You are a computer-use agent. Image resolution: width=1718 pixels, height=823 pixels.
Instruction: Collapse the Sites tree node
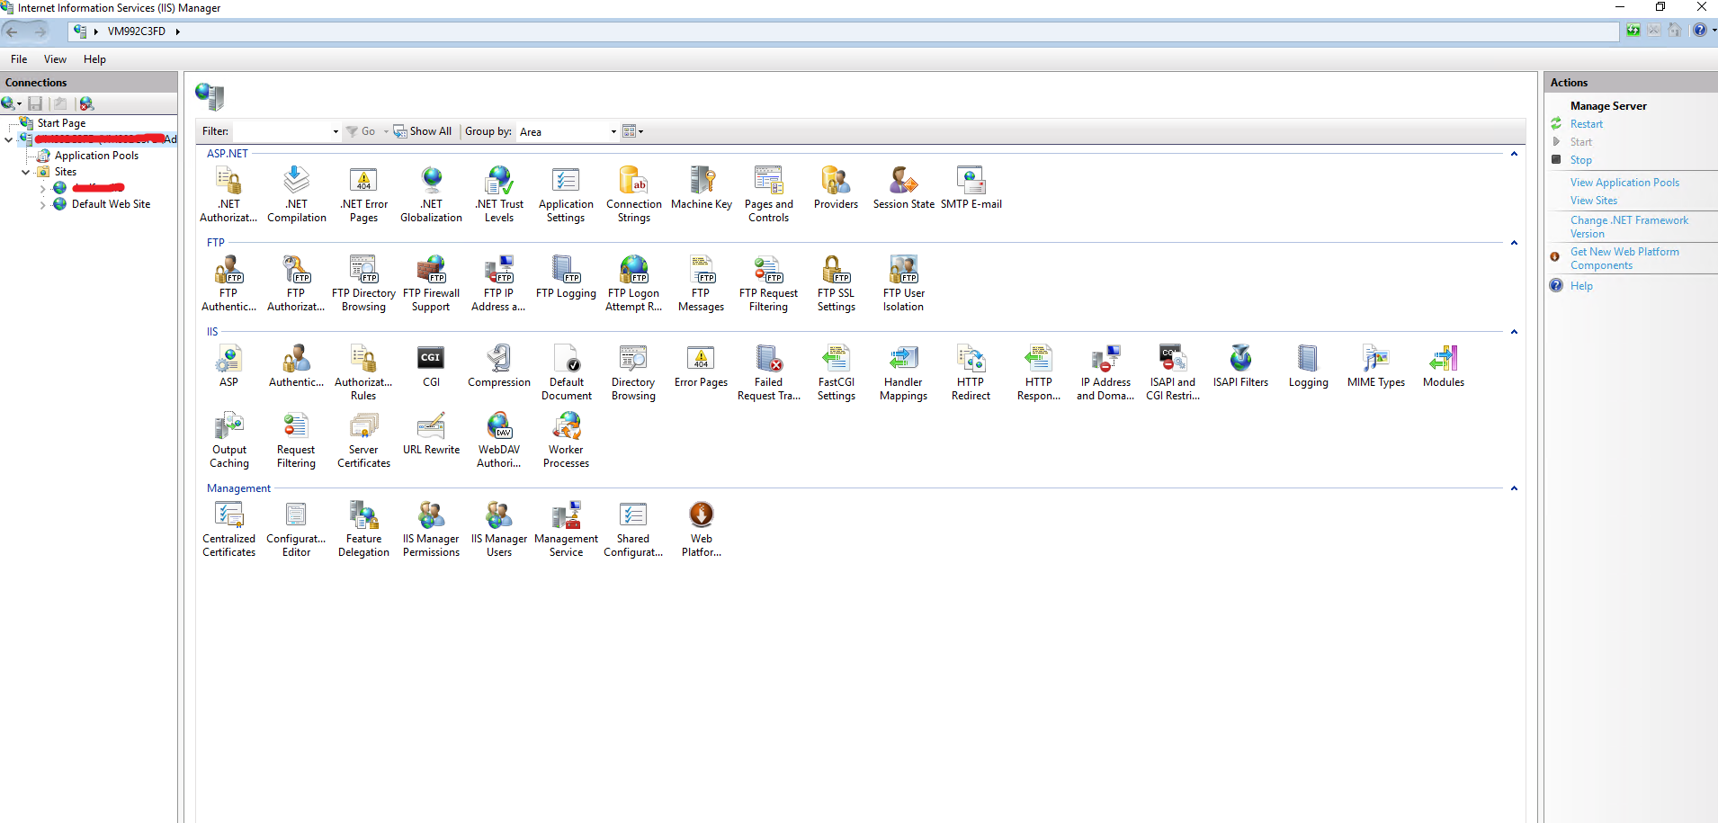click(26, 172)
